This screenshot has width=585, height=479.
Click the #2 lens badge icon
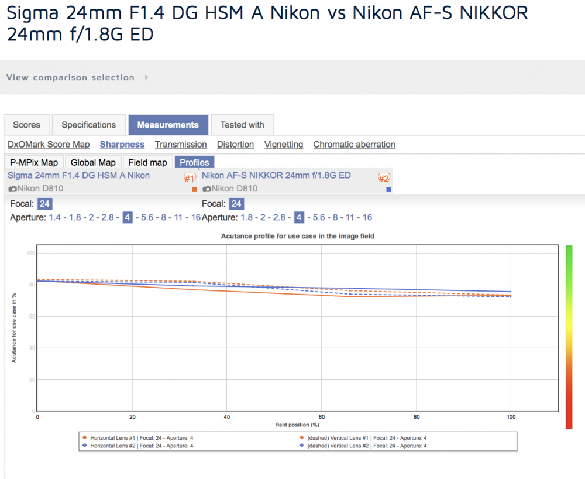384,177
